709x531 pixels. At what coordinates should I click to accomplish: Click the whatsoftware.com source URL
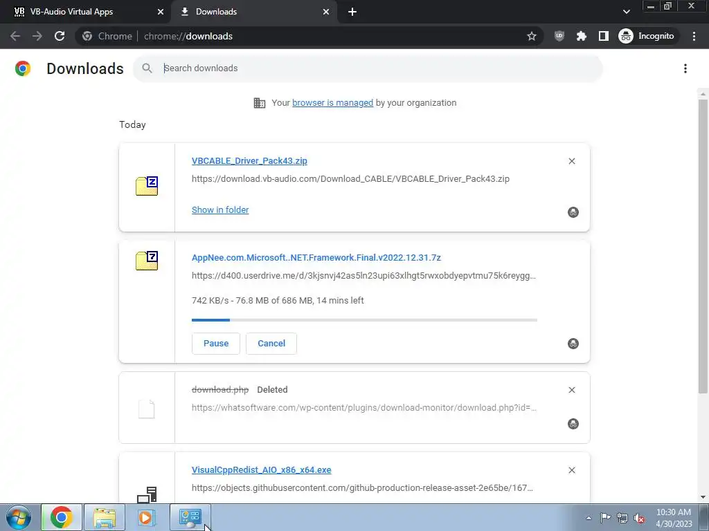coord(364,408)
